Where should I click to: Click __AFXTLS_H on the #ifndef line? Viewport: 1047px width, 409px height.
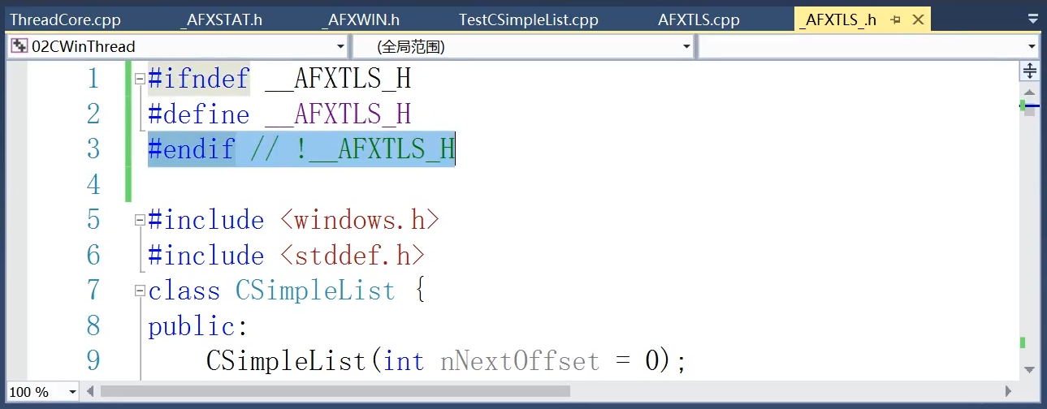tap(338, 79)
